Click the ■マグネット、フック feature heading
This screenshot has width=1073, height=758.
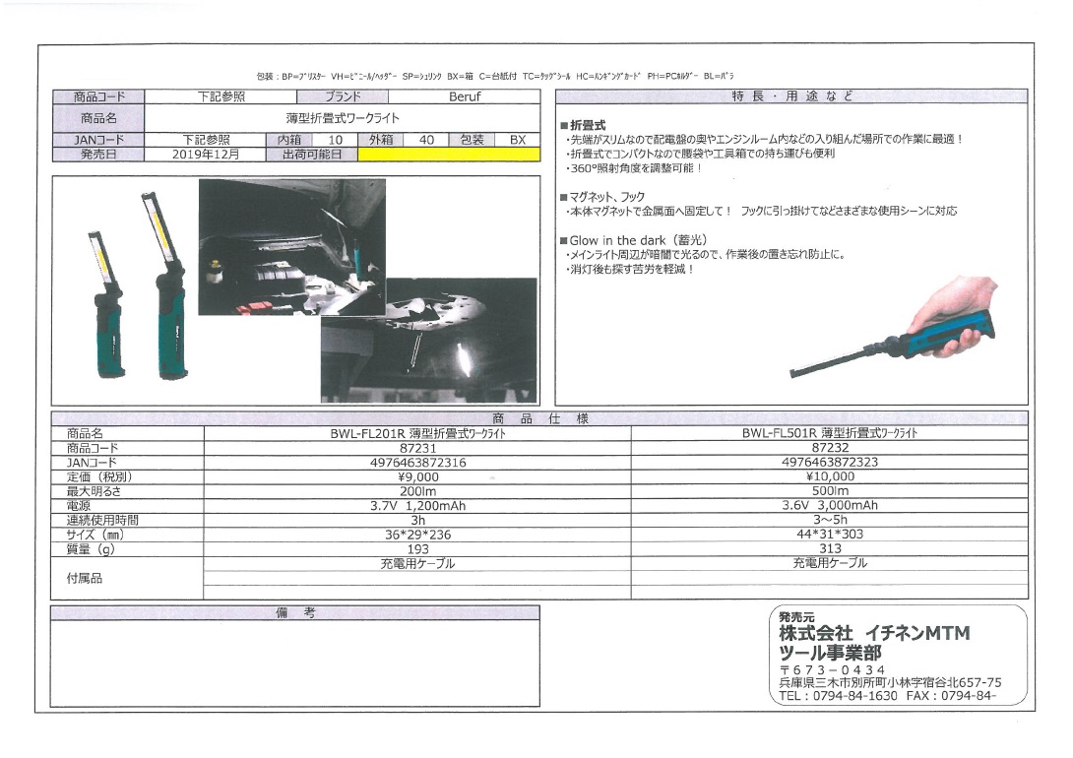click(x=602, y=196)
